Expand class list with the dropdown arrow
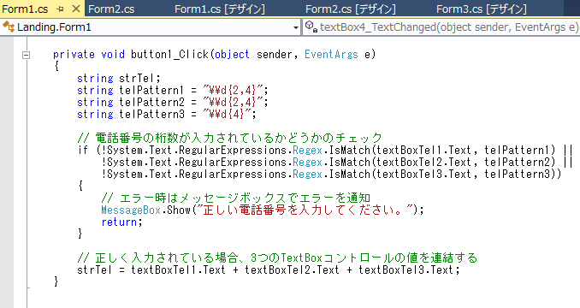The width and height of the screenshot is (580, 308). pos(295,27)
